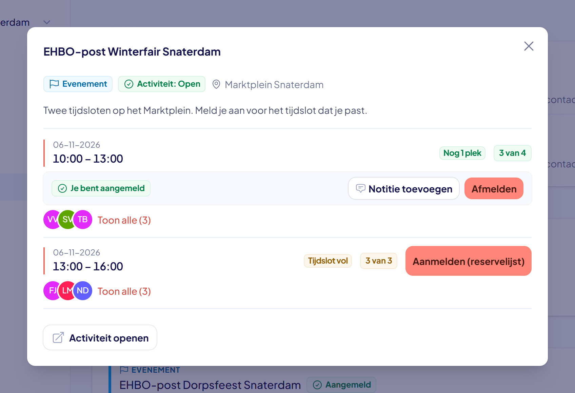Close the EHBO-post Winterfair dialog
The height and width of the screenshot is (393, 575).
[x=529, y=46]
